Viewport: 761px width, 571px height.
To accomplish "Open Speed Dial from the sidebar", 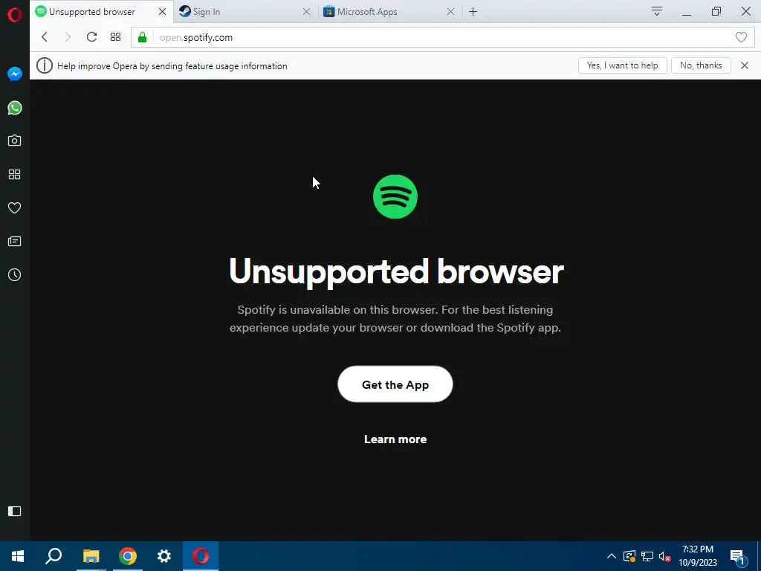I will click(x=15, y=174).
